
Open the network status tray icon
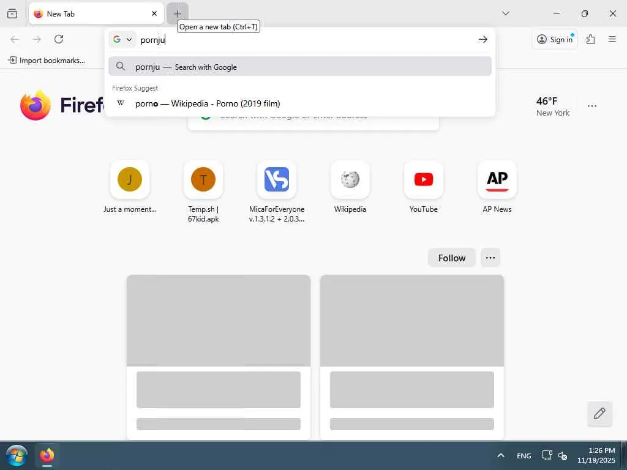(x=546, y=455)
